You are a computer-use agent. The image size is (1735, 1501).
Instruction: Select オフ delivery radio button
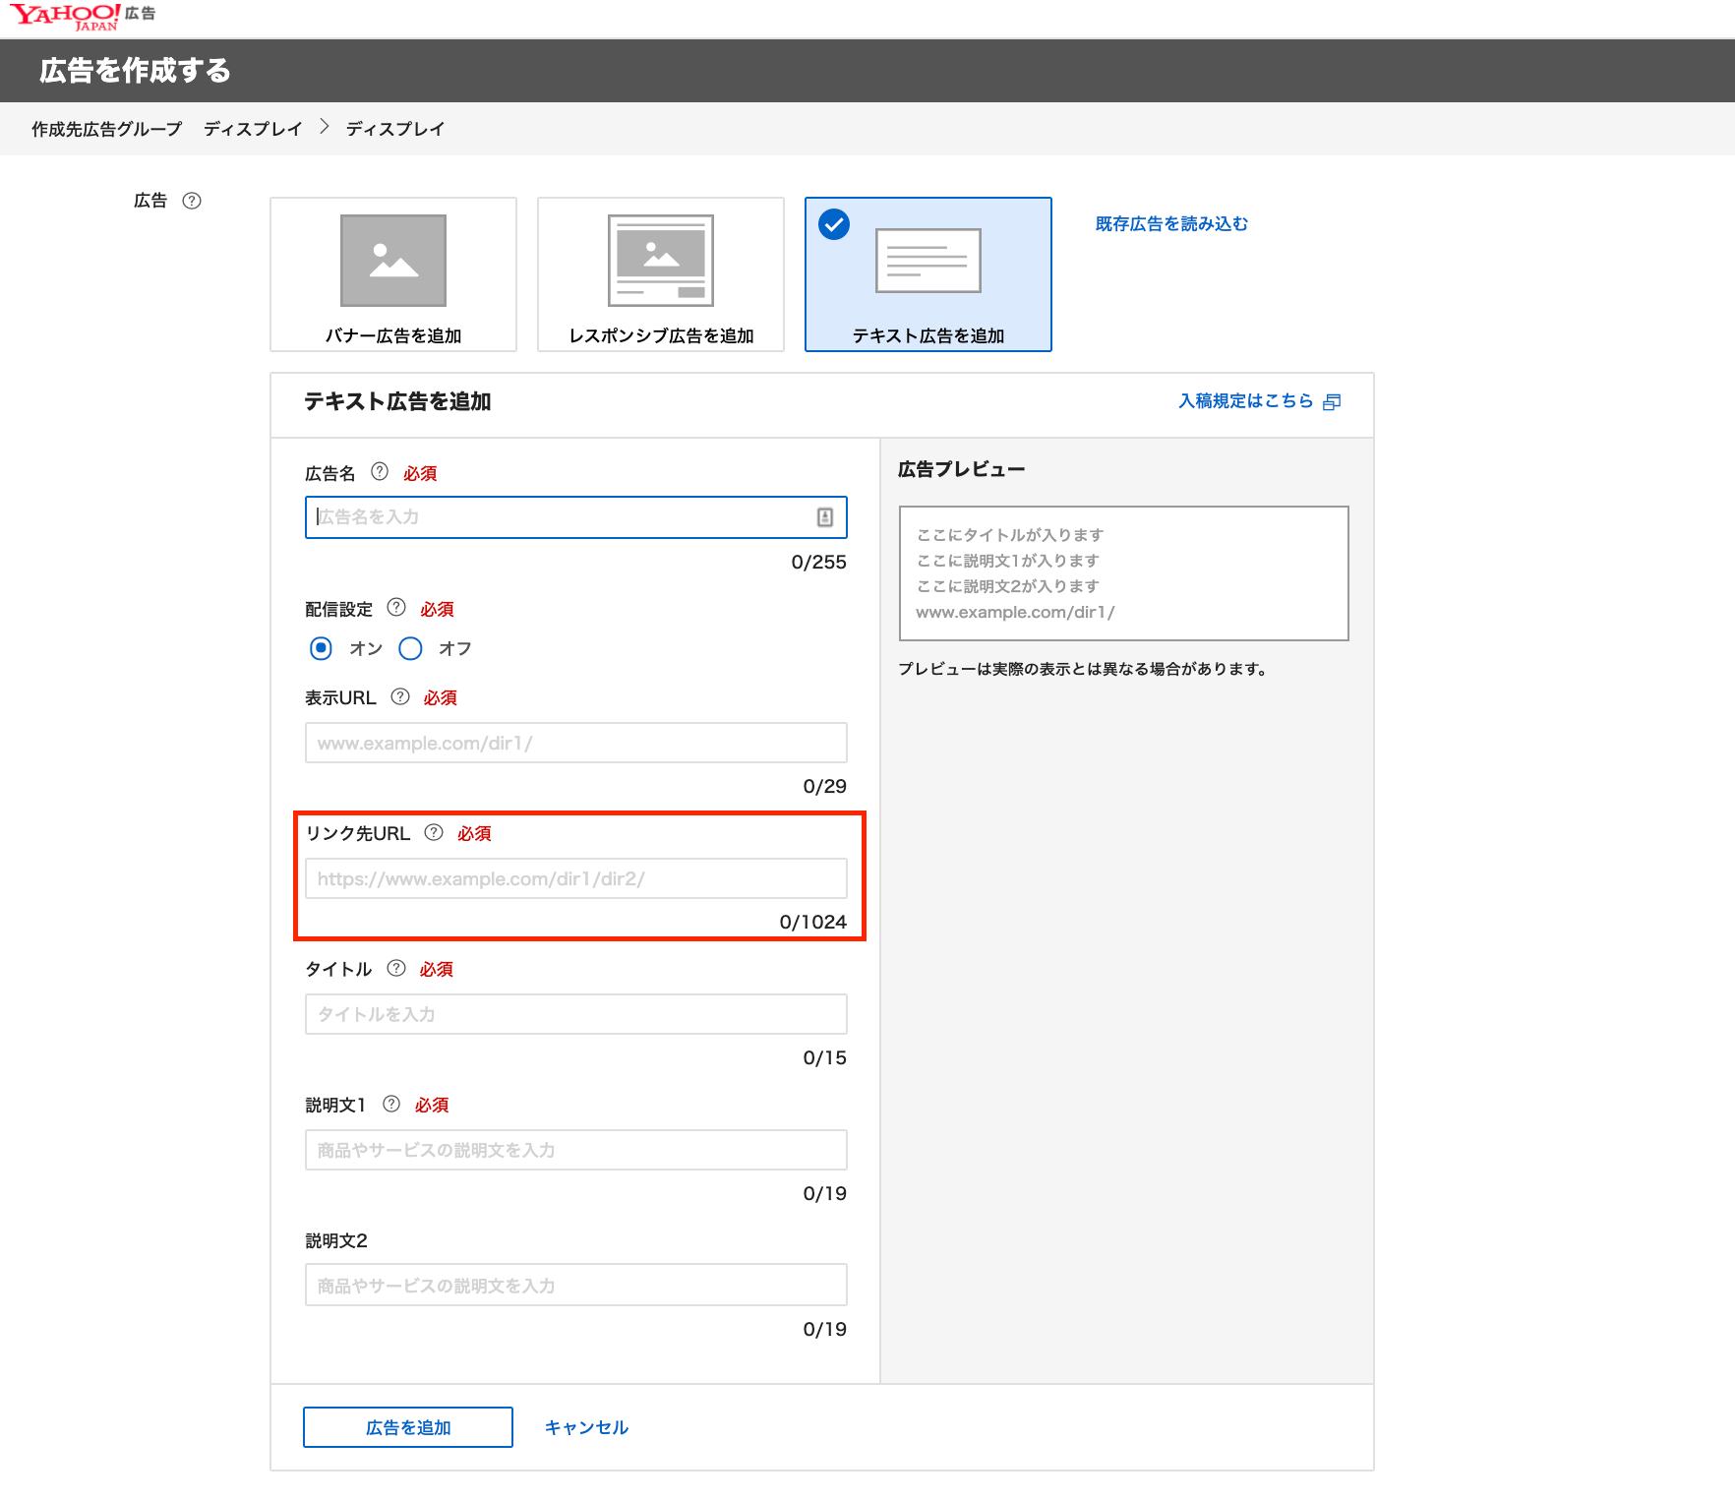point(410,648)
